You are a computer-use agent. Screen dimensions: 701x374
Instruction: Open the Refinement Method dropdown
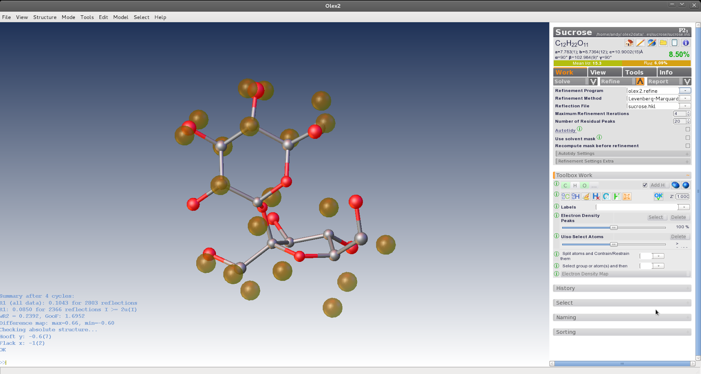(x=685, y=99)
